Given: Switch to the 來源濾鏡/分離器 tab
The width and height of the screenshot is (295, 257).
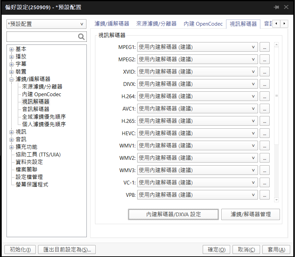Looking at the screenshot, I should (x=156, y=24).
